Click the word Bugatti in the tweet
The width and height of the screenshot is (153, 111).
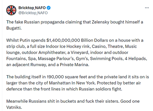point(14,28)
